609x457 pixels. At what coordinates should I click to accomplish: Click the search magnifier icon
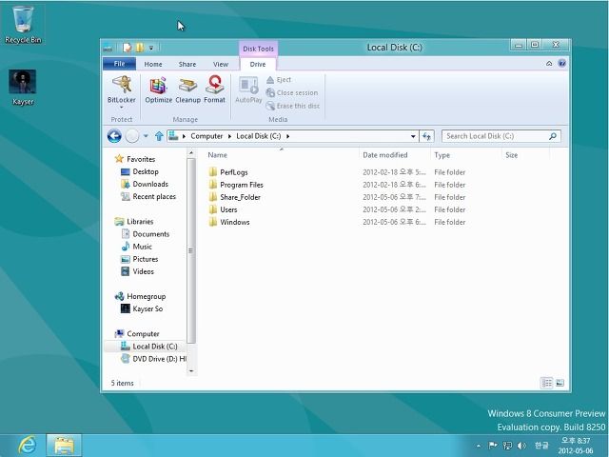553,136
